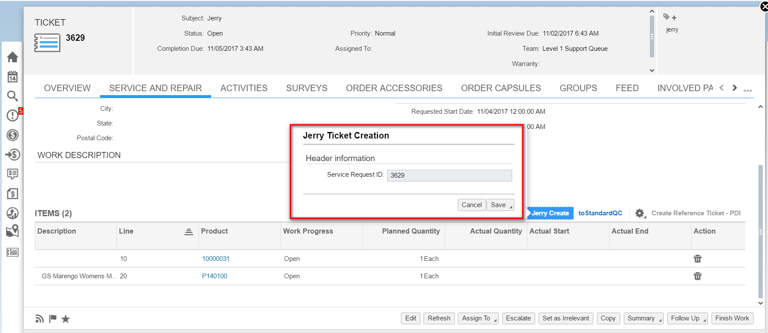Open product link 10000031
This screenshot has height=333, width=768.
pyautogui.click(x=216, y=259)
